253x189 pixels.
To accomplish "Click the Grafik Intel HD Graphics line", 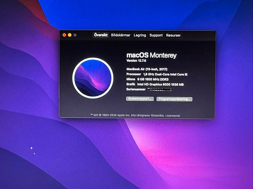I will pos(155,84).
